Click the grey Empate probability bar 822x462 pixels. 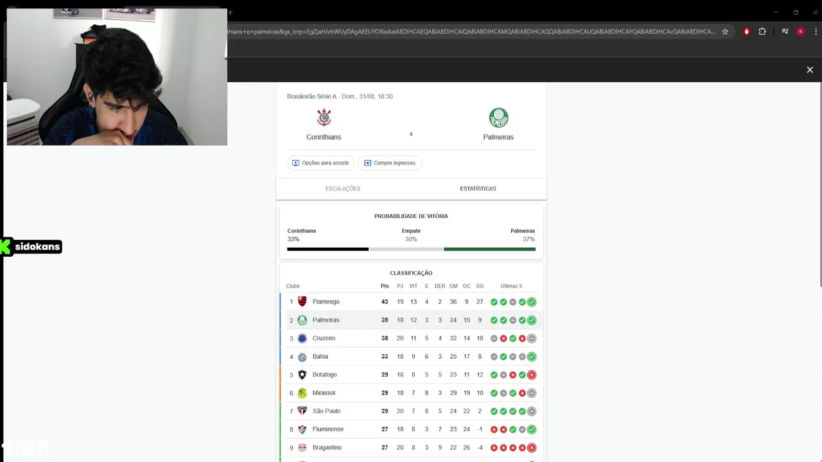407,249
